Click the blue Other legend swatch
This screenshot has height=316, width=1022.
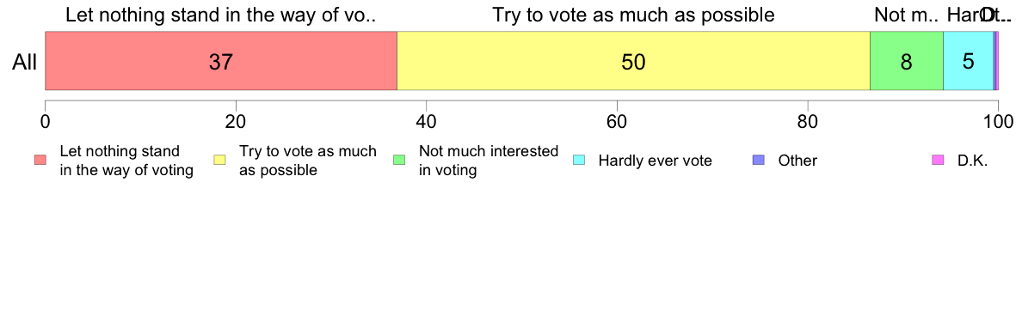coord(760,160)
